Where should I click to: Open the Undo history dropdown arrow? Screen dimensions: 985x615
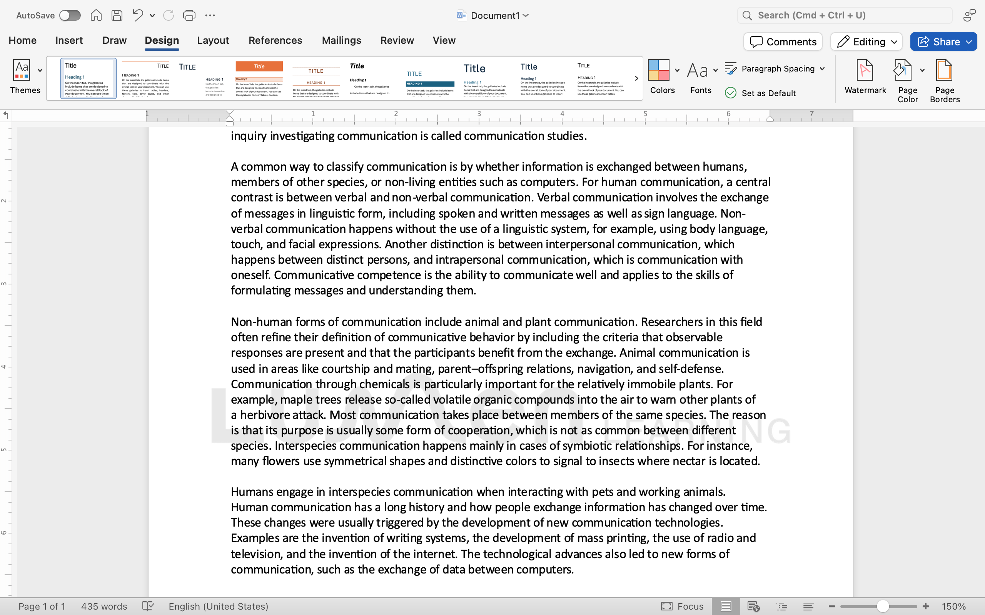click(x=152, y=16)
